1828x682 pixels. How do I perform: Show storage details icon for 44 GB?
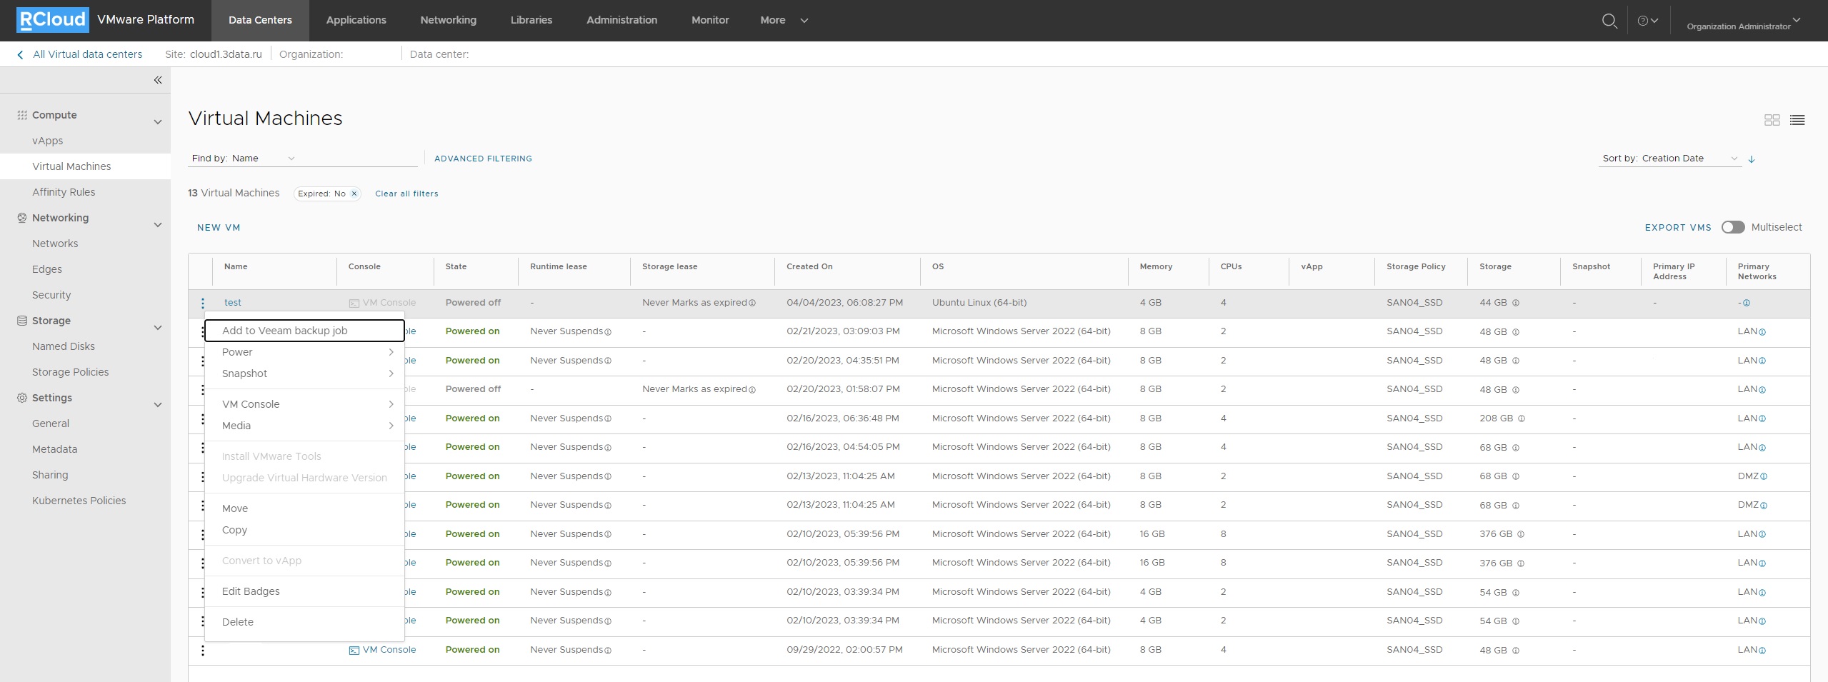[1516, 303]
